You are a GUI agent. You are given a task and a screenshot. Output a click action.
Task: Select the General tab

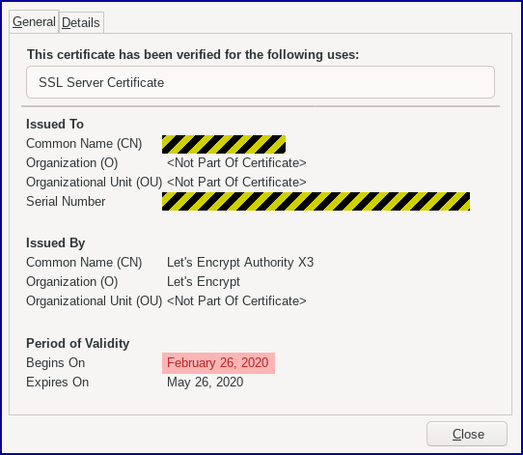(x=34, y=21)
